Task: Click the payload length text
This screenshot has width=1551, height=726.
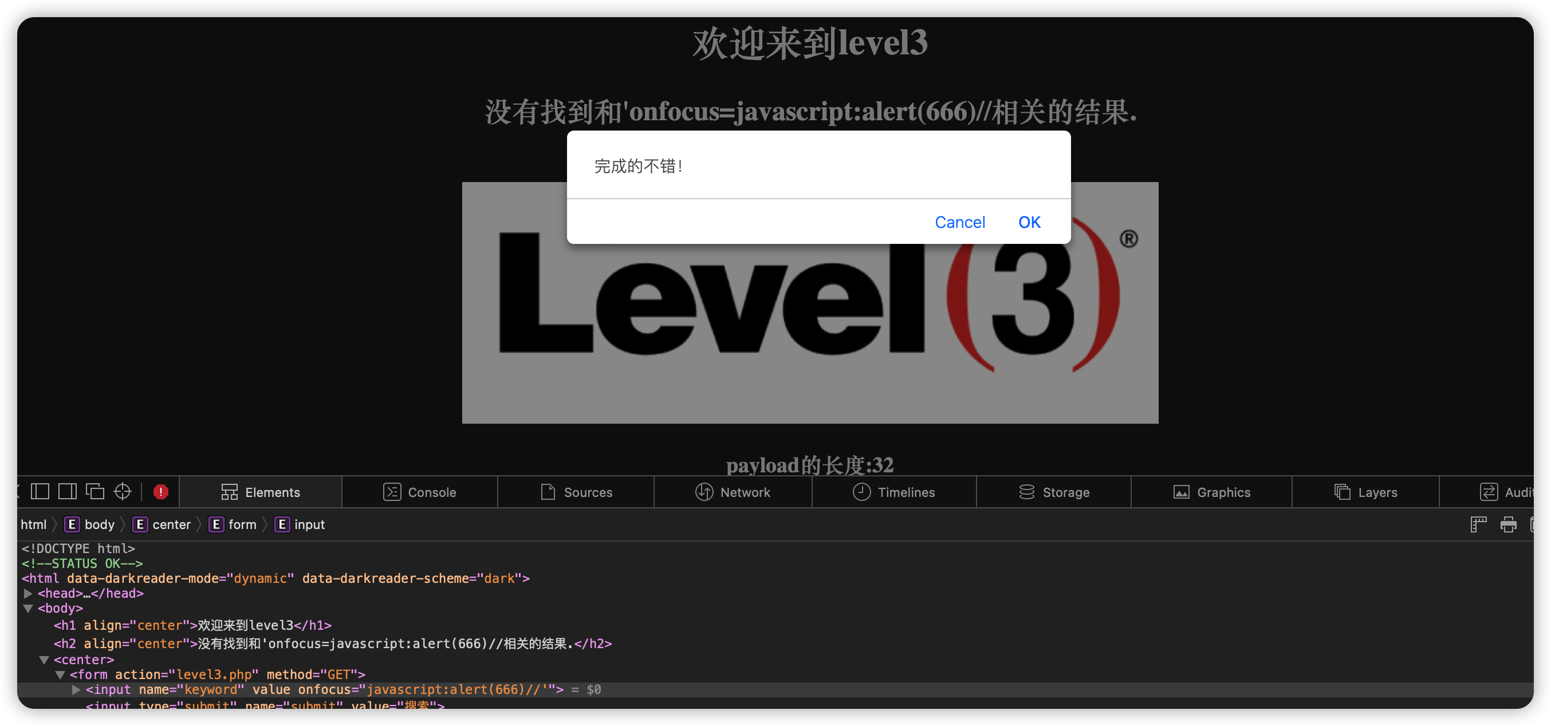Action: [810, 465]
